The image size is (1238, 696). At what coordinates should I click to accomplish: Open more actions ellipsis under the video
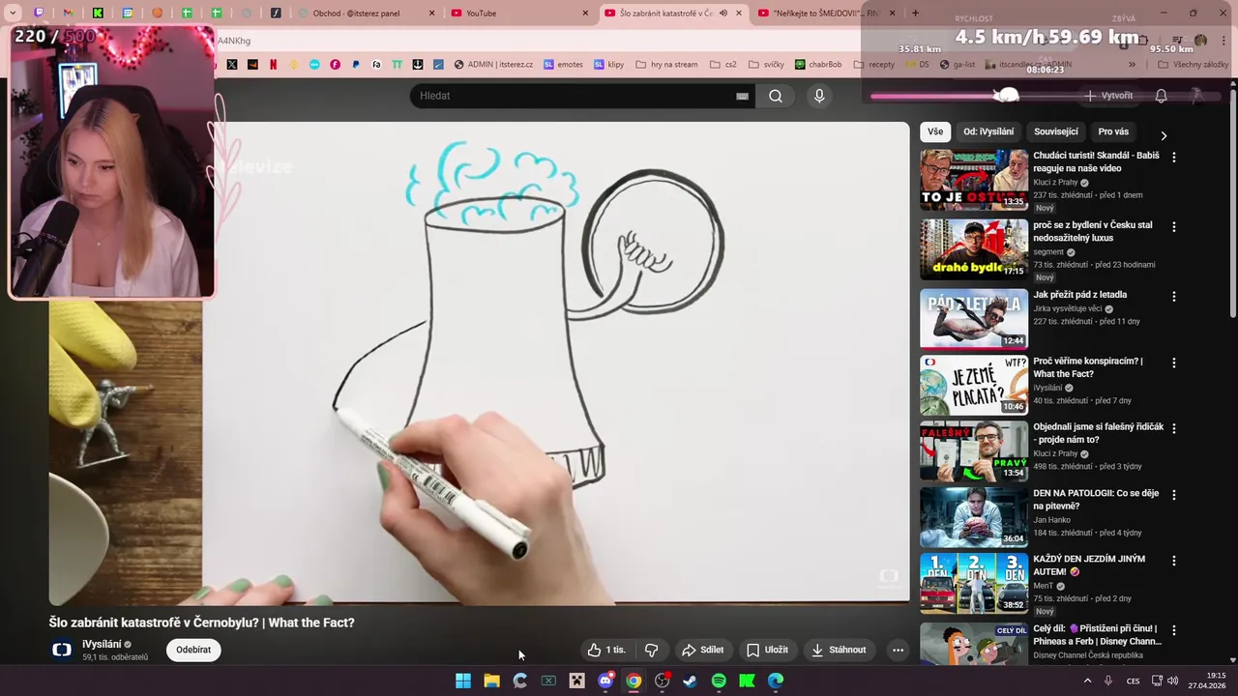pos(898,650)
